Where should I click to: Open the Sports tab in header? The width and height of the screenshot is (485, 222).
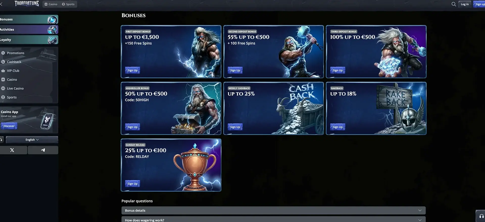pyautogui.click(x=68, y=4)
